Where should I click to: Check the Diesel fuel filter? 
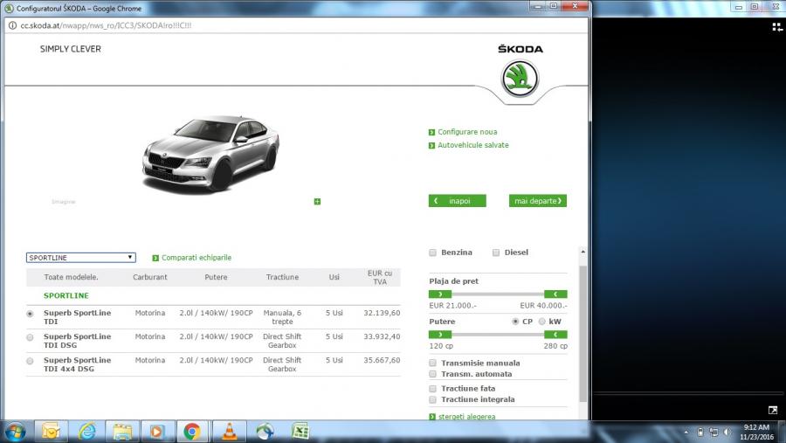coord(496,253)
